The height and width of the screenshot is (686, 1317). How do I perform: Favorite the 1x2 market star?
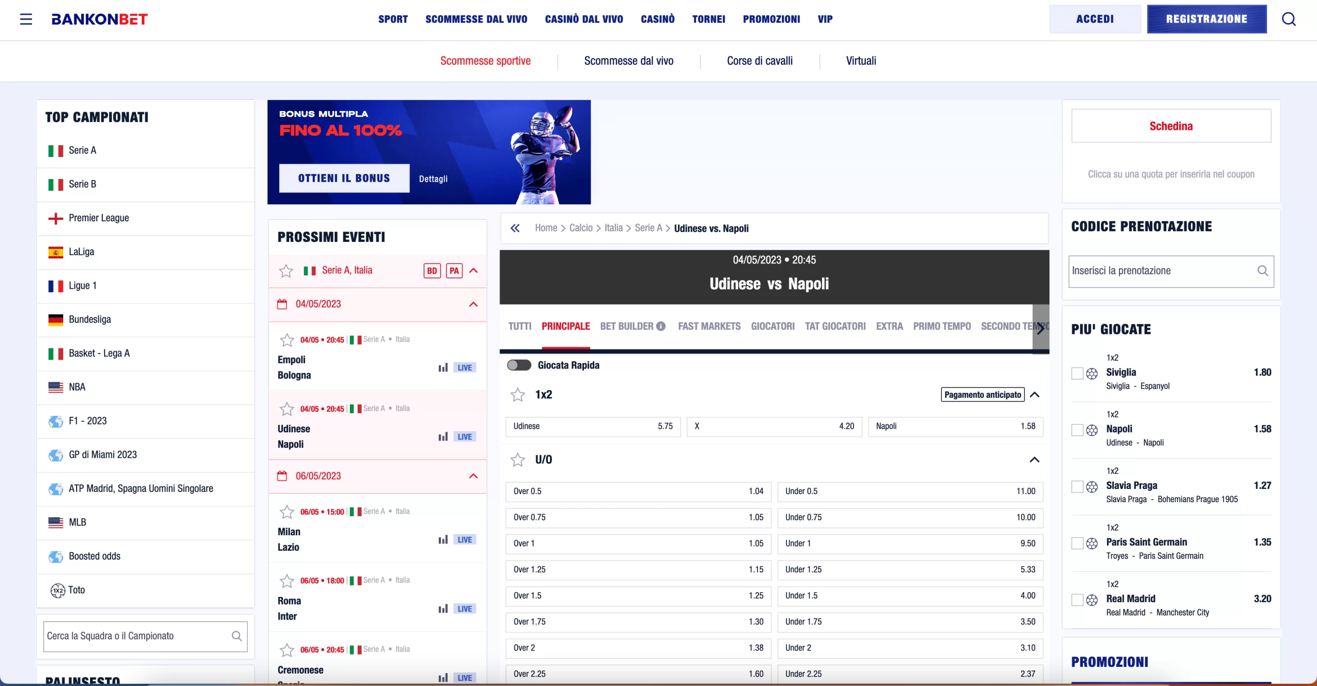click(518, 395)
